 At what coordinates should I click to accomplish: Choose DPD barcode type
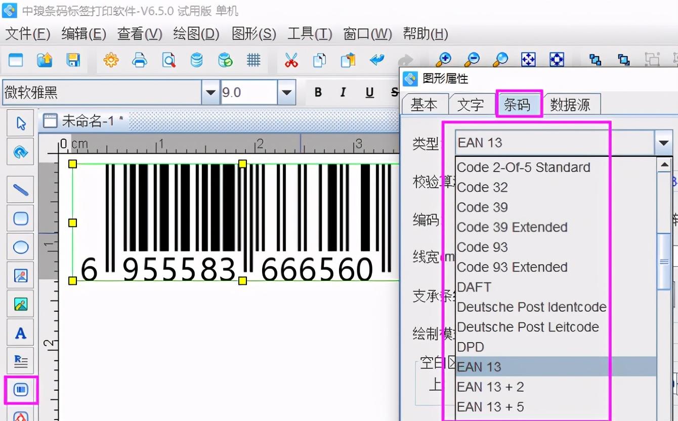pos(556,347)
